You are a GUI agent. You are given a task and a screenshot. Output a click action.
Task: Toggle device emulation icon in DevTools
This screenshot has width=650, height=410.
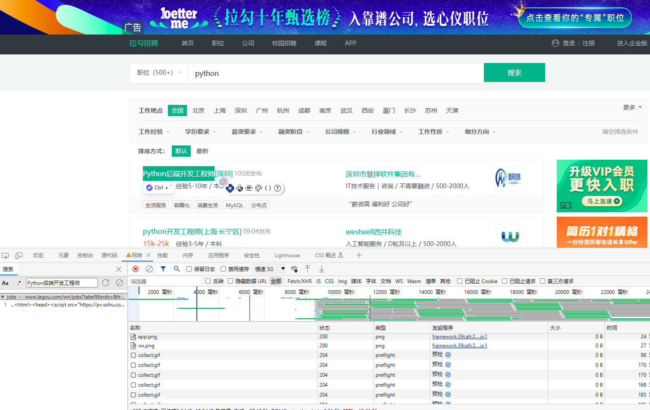(x=19, y=255)
